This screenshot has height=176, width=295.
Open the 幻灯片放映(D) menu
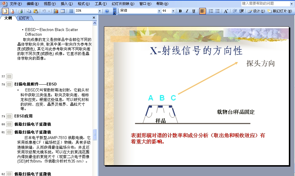click(x=123, y=4)
